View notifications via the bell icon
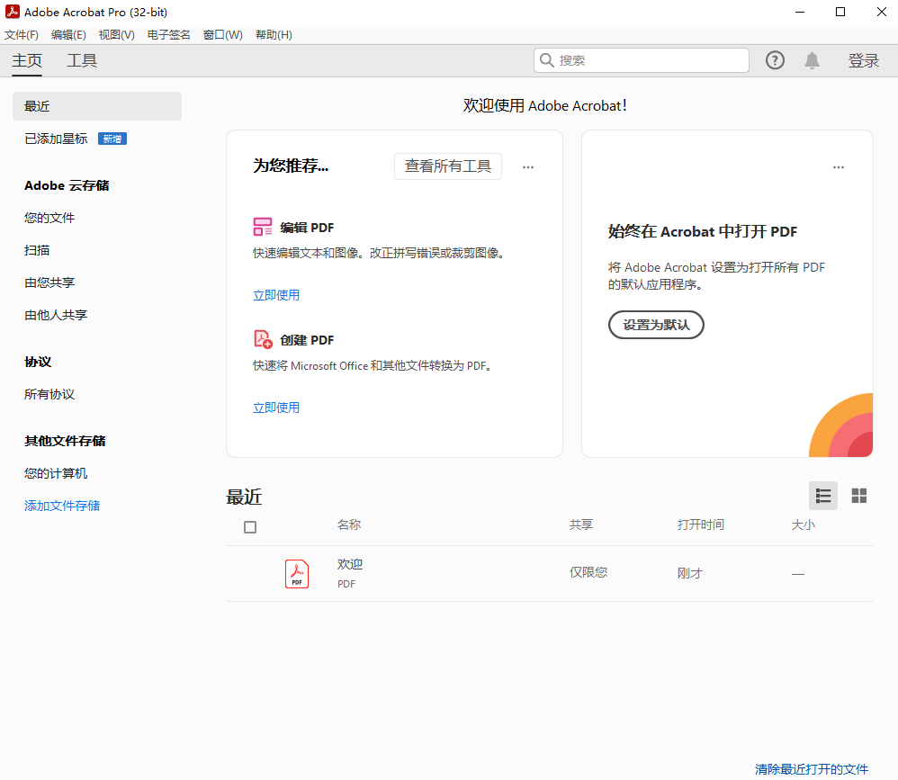The image size is (898, 780). point(812,60)
